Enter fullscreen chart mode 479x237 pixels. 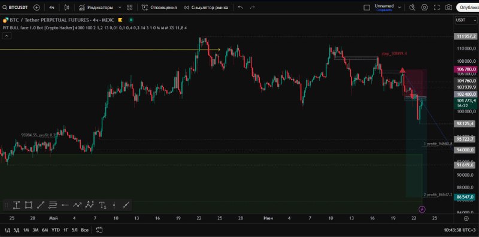pos(436,7)
